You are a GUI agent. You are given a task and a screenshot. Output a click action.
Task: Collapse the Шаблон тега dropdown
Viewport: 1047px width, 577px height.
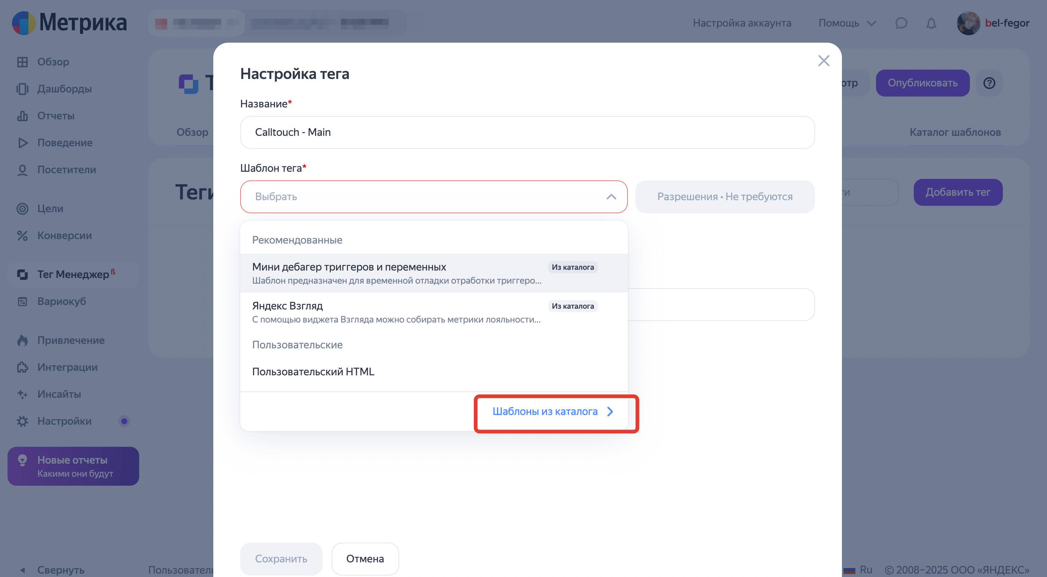point(611,197)
